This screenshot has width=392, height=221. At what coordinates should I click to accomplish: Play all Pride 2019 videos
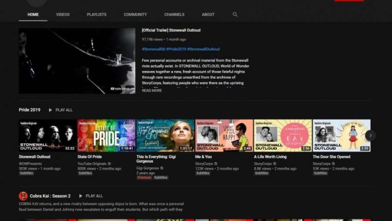coord(64,110)
